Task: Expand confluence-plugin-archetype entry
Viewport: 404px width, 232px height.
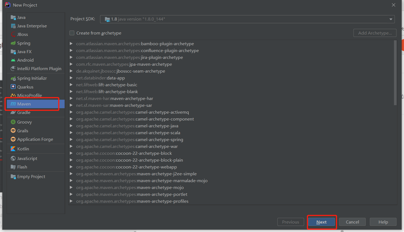Action: point(71,50)
